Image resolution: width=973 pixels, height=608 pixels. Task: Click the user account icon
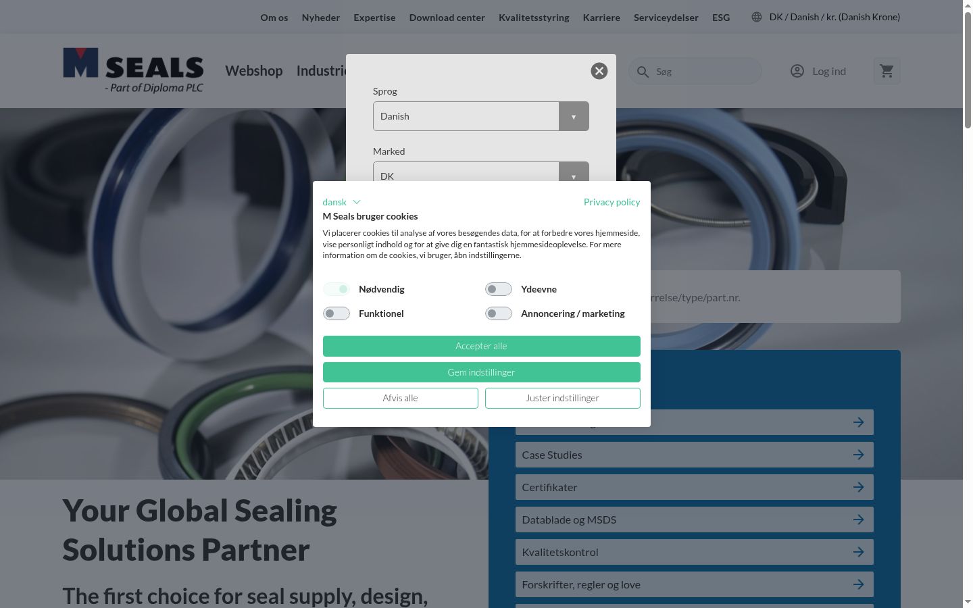pyautogui.click(x=797, y=71)
